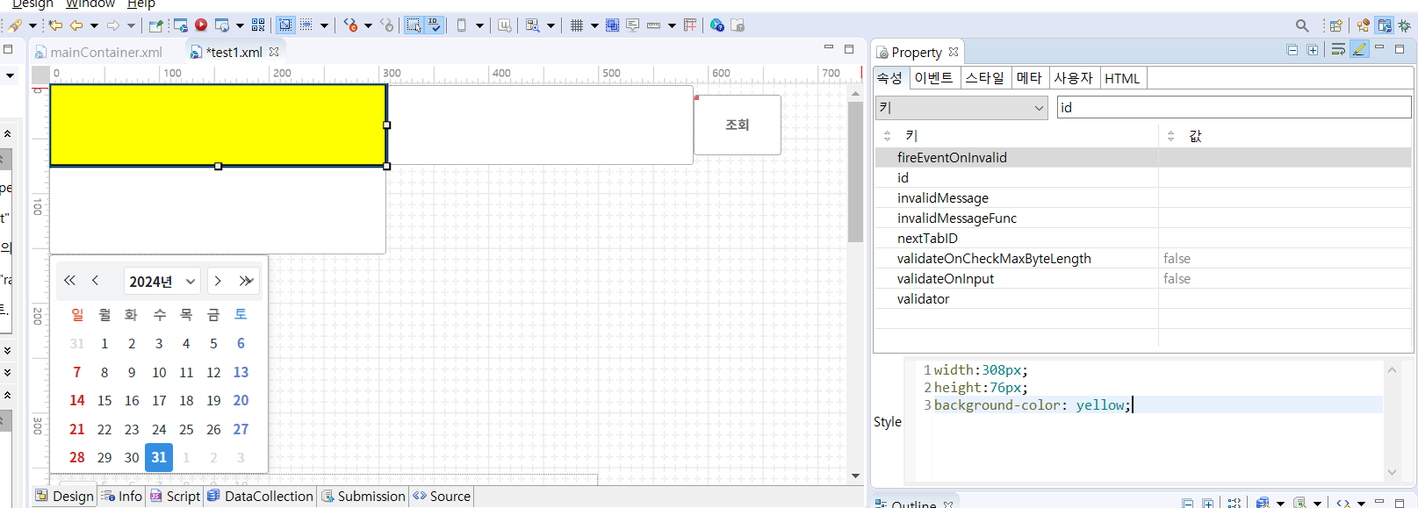Click the open perspective icon

(x=1335, y=25)
